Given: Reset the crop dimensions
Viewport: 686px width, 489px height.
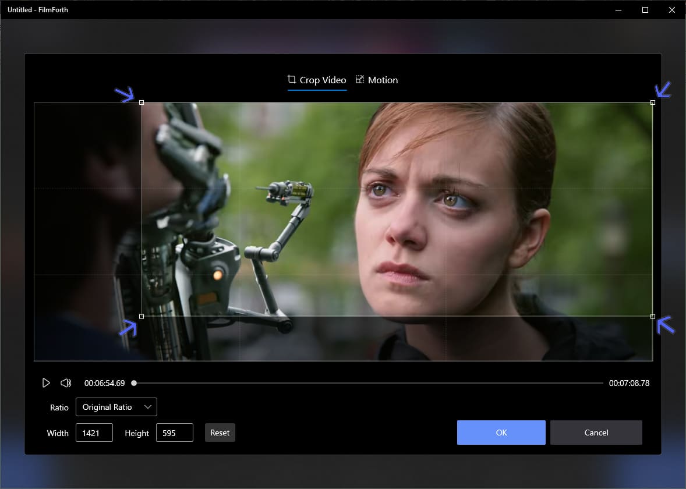Looking at the screenshot, I should pos(220,433).
